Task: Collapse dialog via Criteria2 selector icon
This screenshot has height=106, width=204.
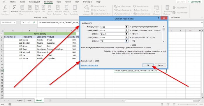Action: point(126,41)
